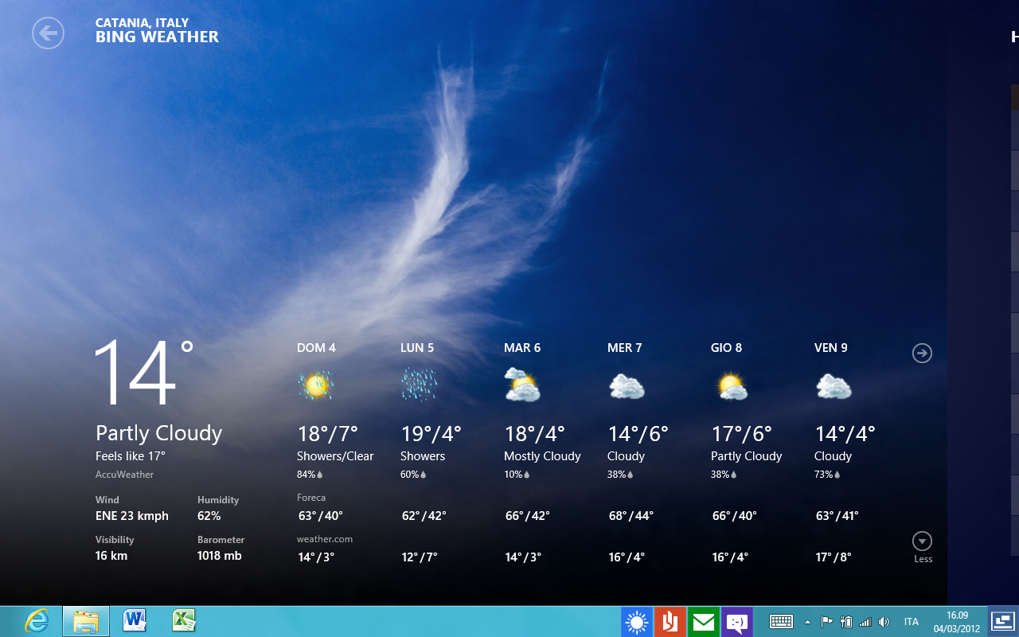Click the weather.com provider label
The height and width of the screenshot is (637, 1019).
tap(325, 539)
